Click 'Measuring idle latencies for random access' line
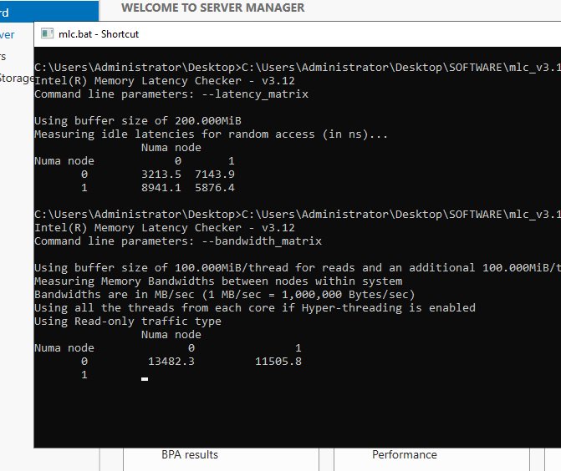The width and height of the screenshot is (561, 471). [x=211, y=134]
